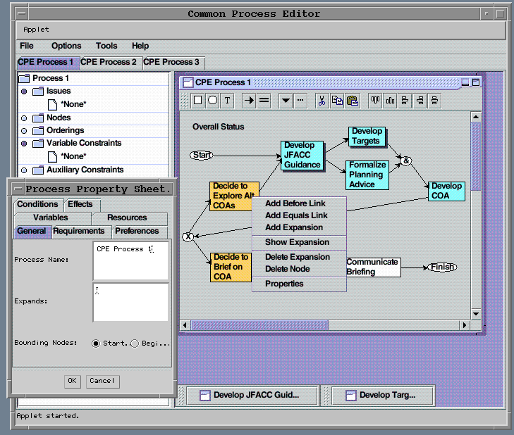Click the scissors cut icon
This screenshot has width=514, height=435.
(x=322, y=101)
